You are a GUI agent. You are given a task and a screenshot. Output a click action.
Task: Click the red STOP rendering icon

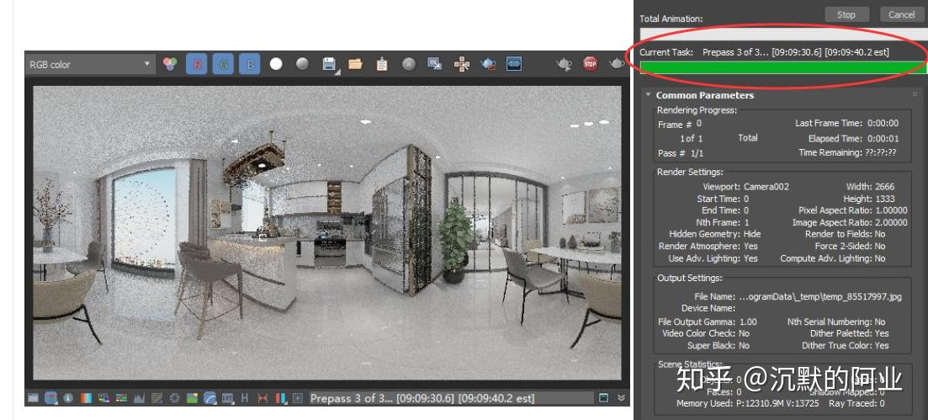click(x=591, y=64)
